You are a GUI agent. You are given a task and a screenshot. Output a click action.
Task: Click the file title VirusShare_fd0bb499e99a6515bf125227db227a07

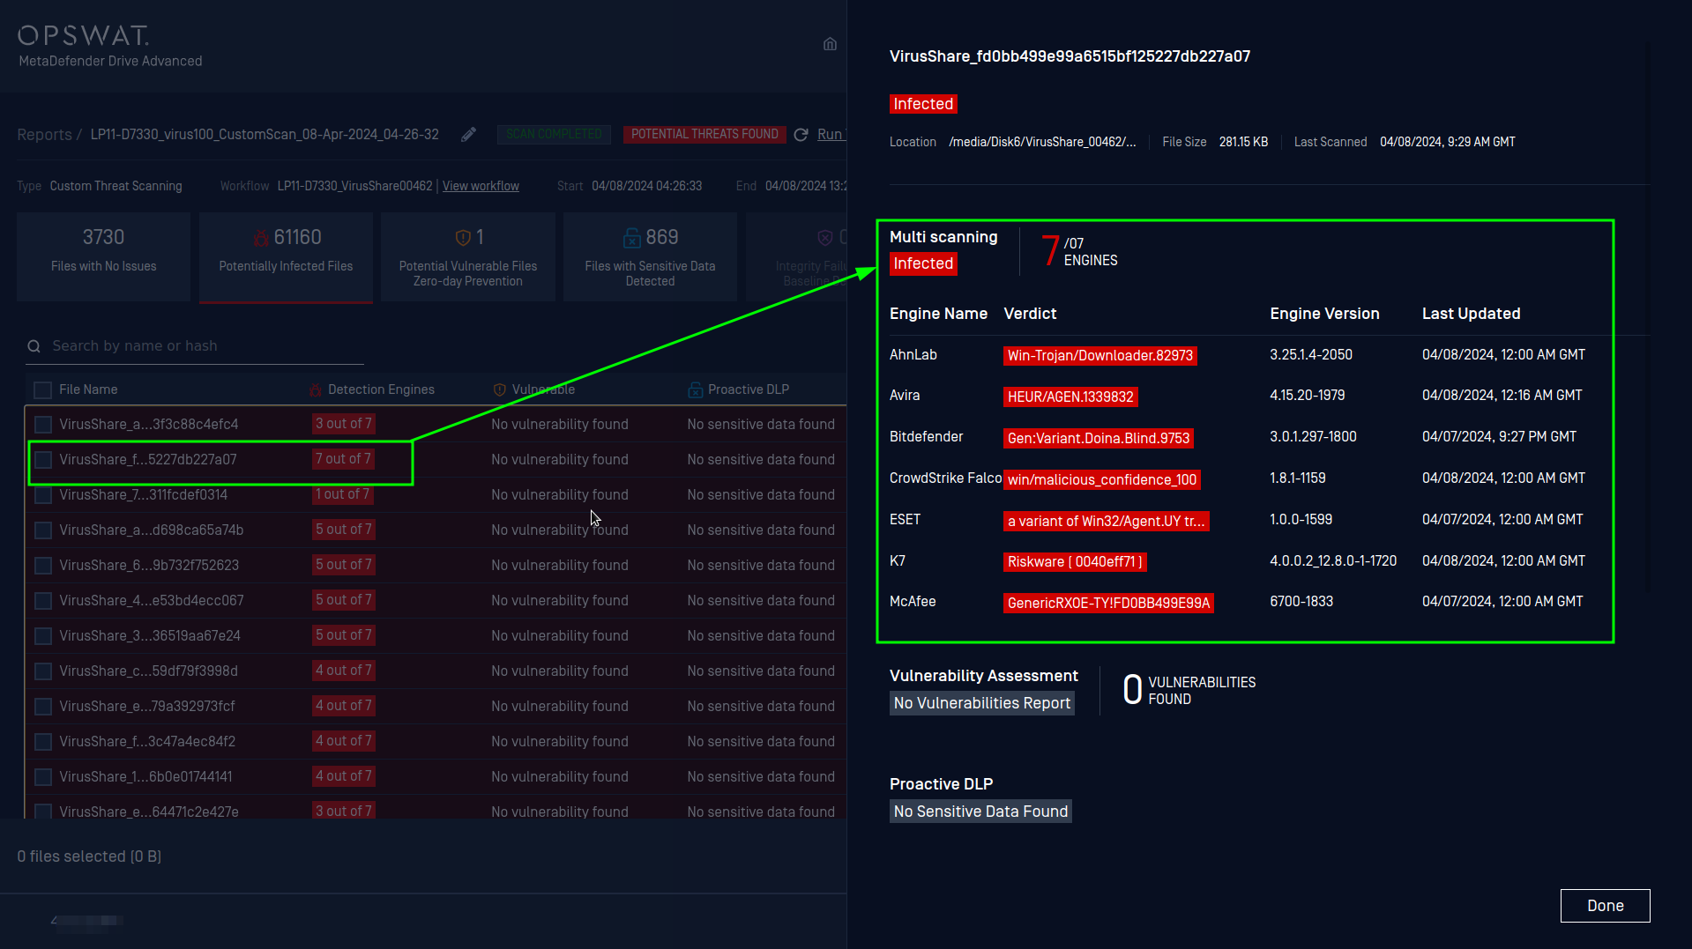click(1070, 56)
